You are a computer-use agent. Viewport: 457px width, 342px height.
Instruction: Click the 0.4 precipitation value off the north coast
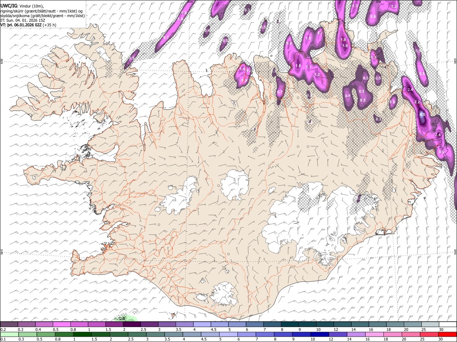pos(207,31)
